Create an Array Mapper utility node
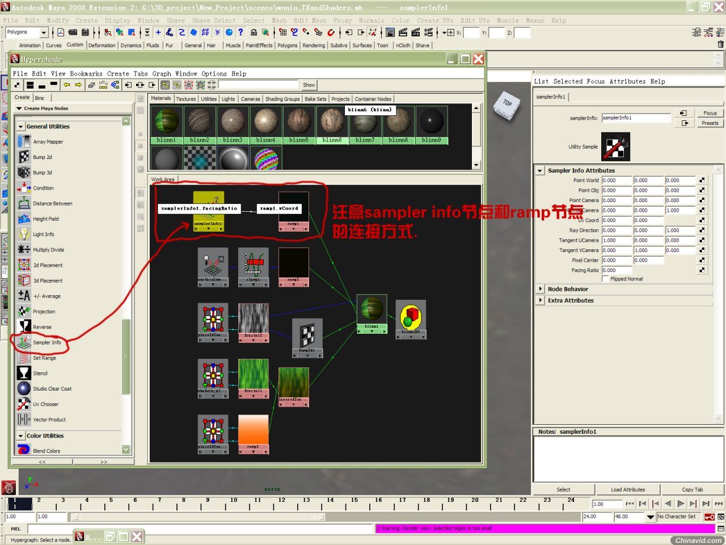 tap(41, 141)
